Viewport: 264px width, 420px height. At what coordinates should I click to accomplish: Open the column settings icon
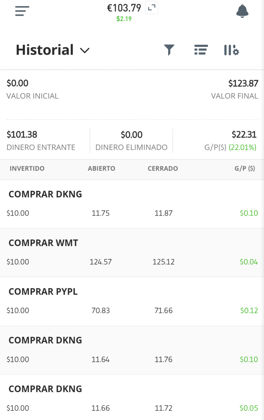click(231, 50)
